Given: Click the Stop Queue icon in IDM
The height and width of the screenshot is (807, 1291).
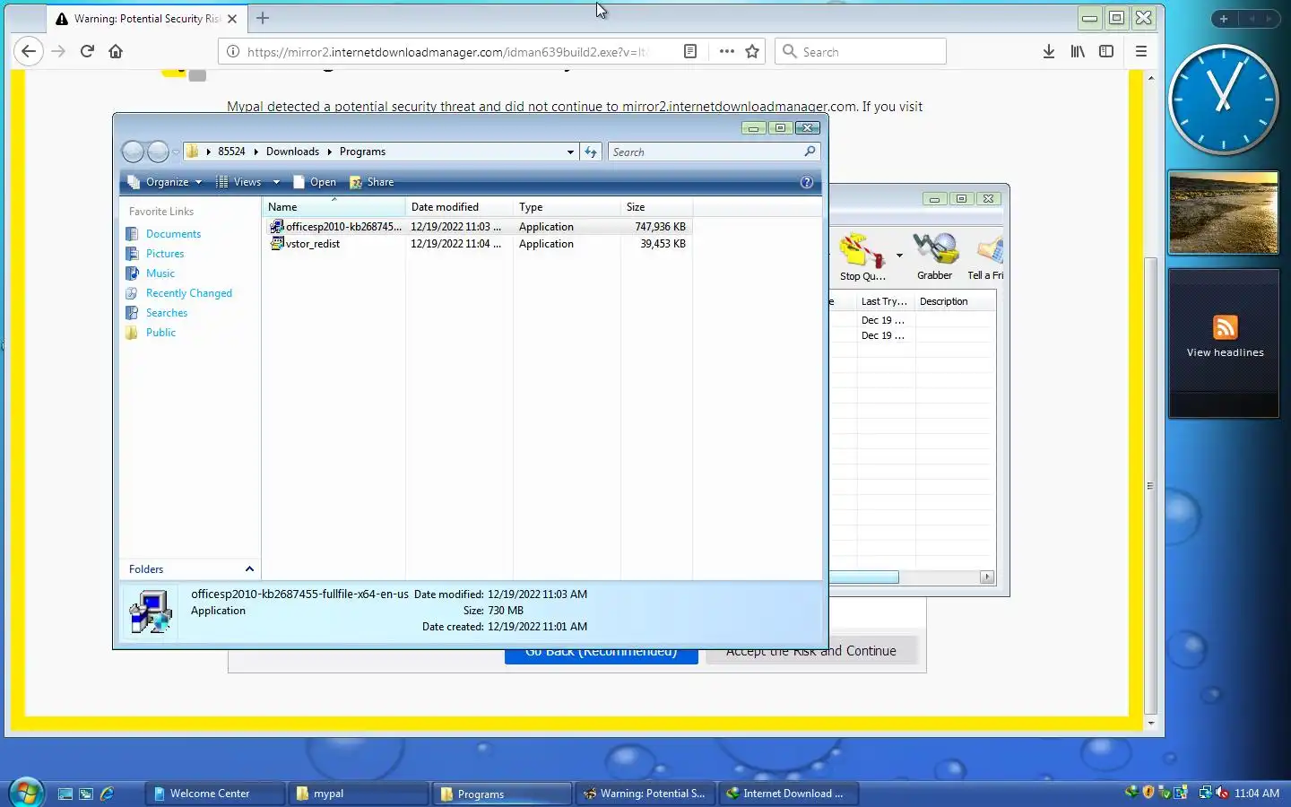Looking at the screenshot, I should click(x=861, y=256).
